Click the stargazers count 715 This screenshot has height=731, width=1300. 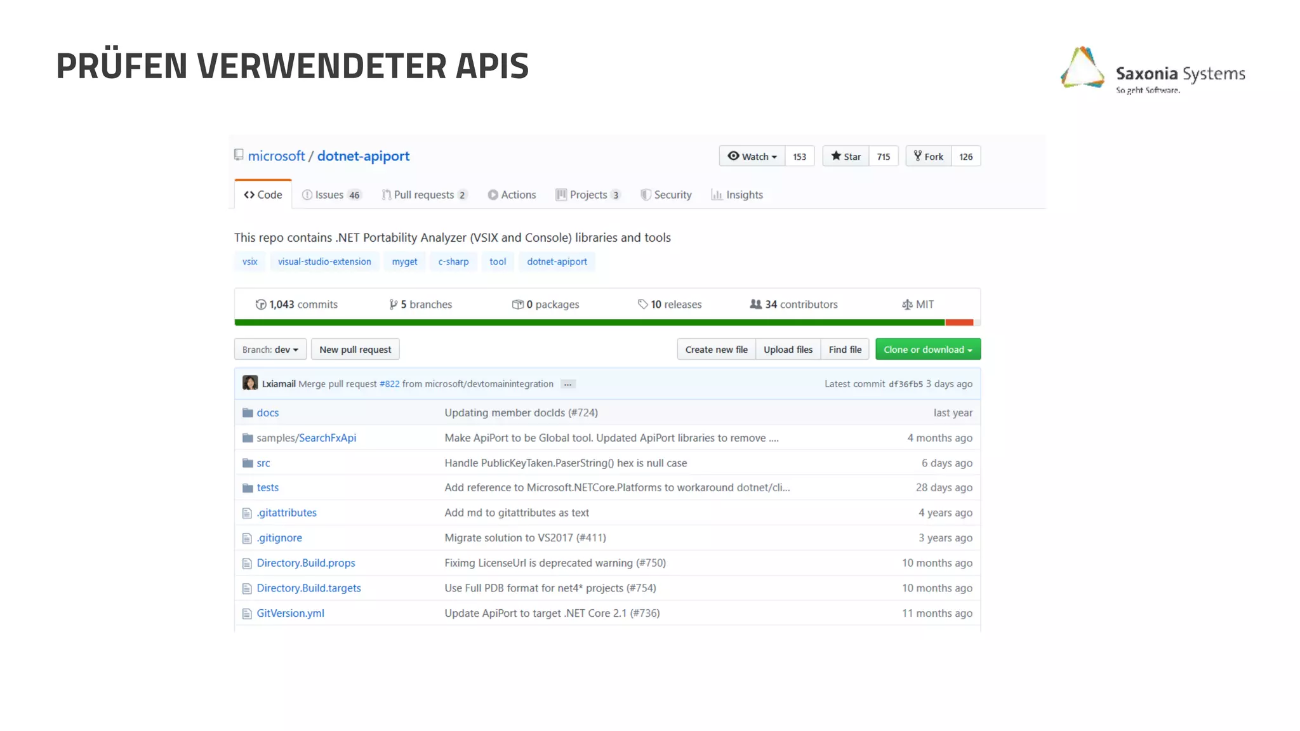884,156
